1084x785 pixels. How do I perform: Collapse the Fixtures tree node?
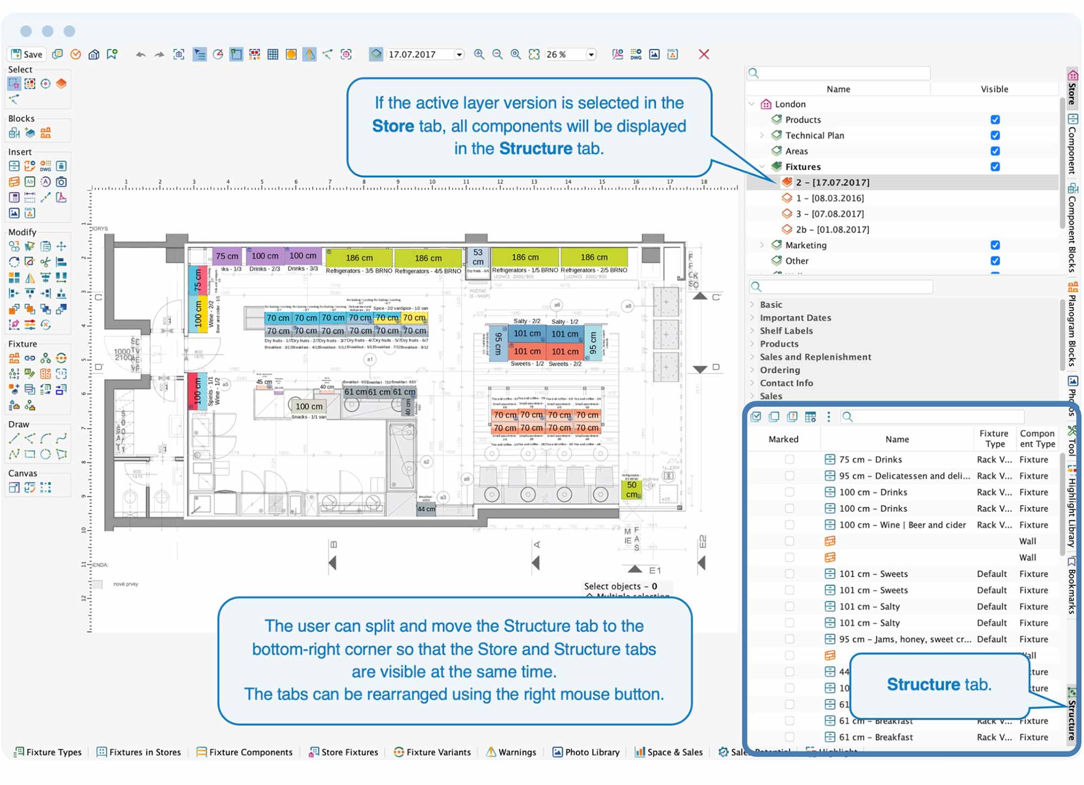(x=762, y=167)
